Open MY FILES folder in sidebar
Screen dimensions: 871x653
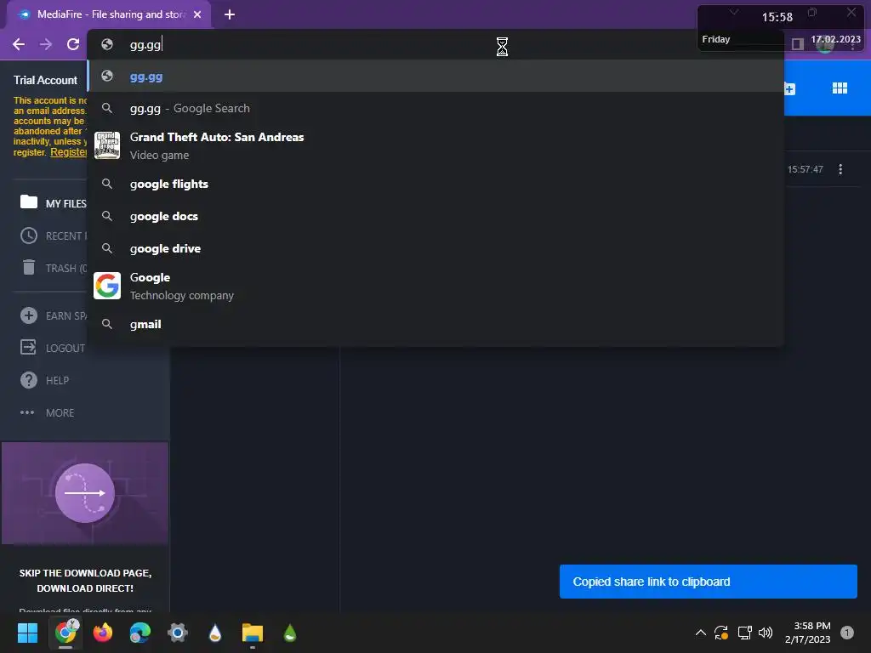click(x=54, y=203)
